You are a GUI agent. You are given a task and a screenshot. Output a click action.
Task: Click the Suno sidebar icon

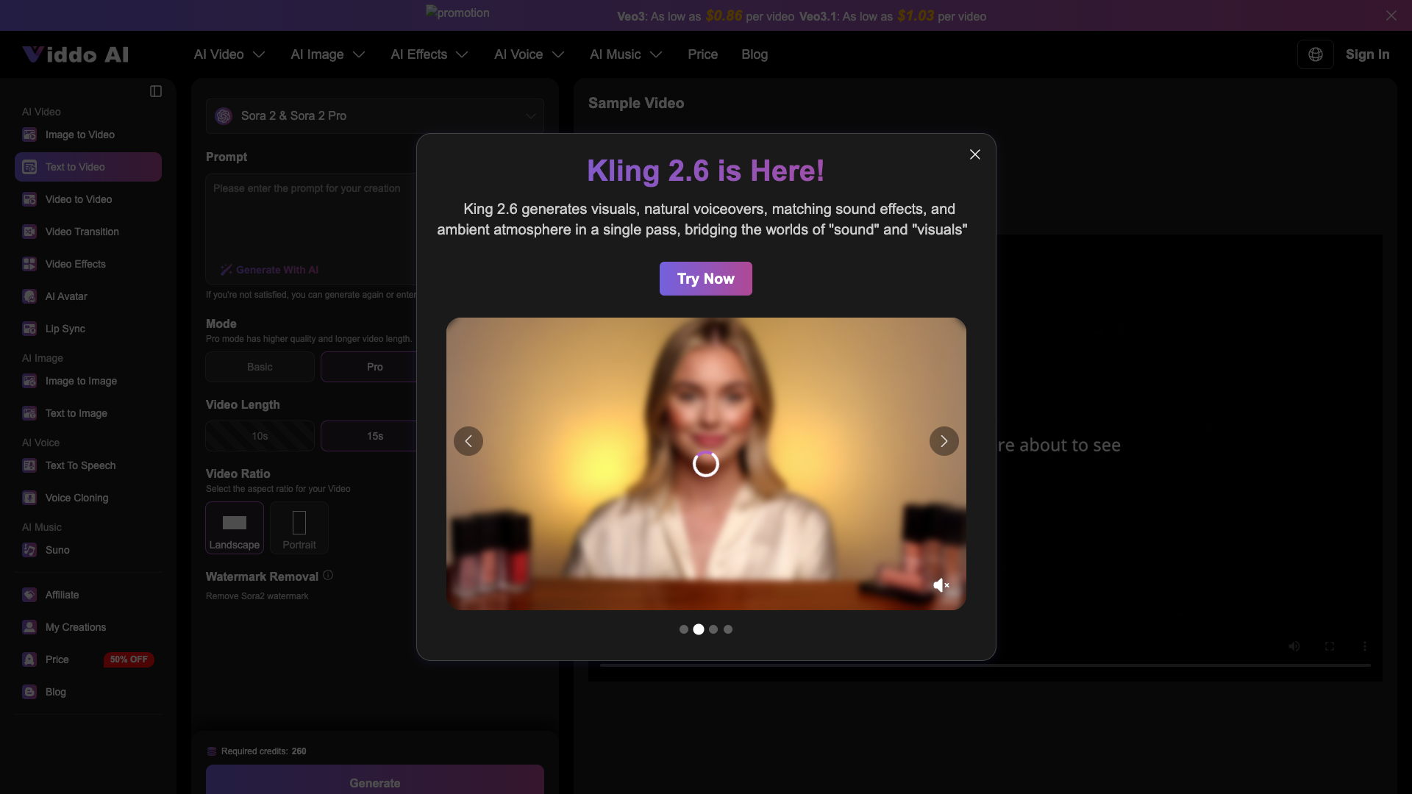click(x=29, y=550)
